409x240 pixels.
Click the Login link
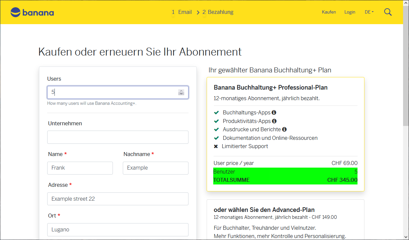click(350, 12)
